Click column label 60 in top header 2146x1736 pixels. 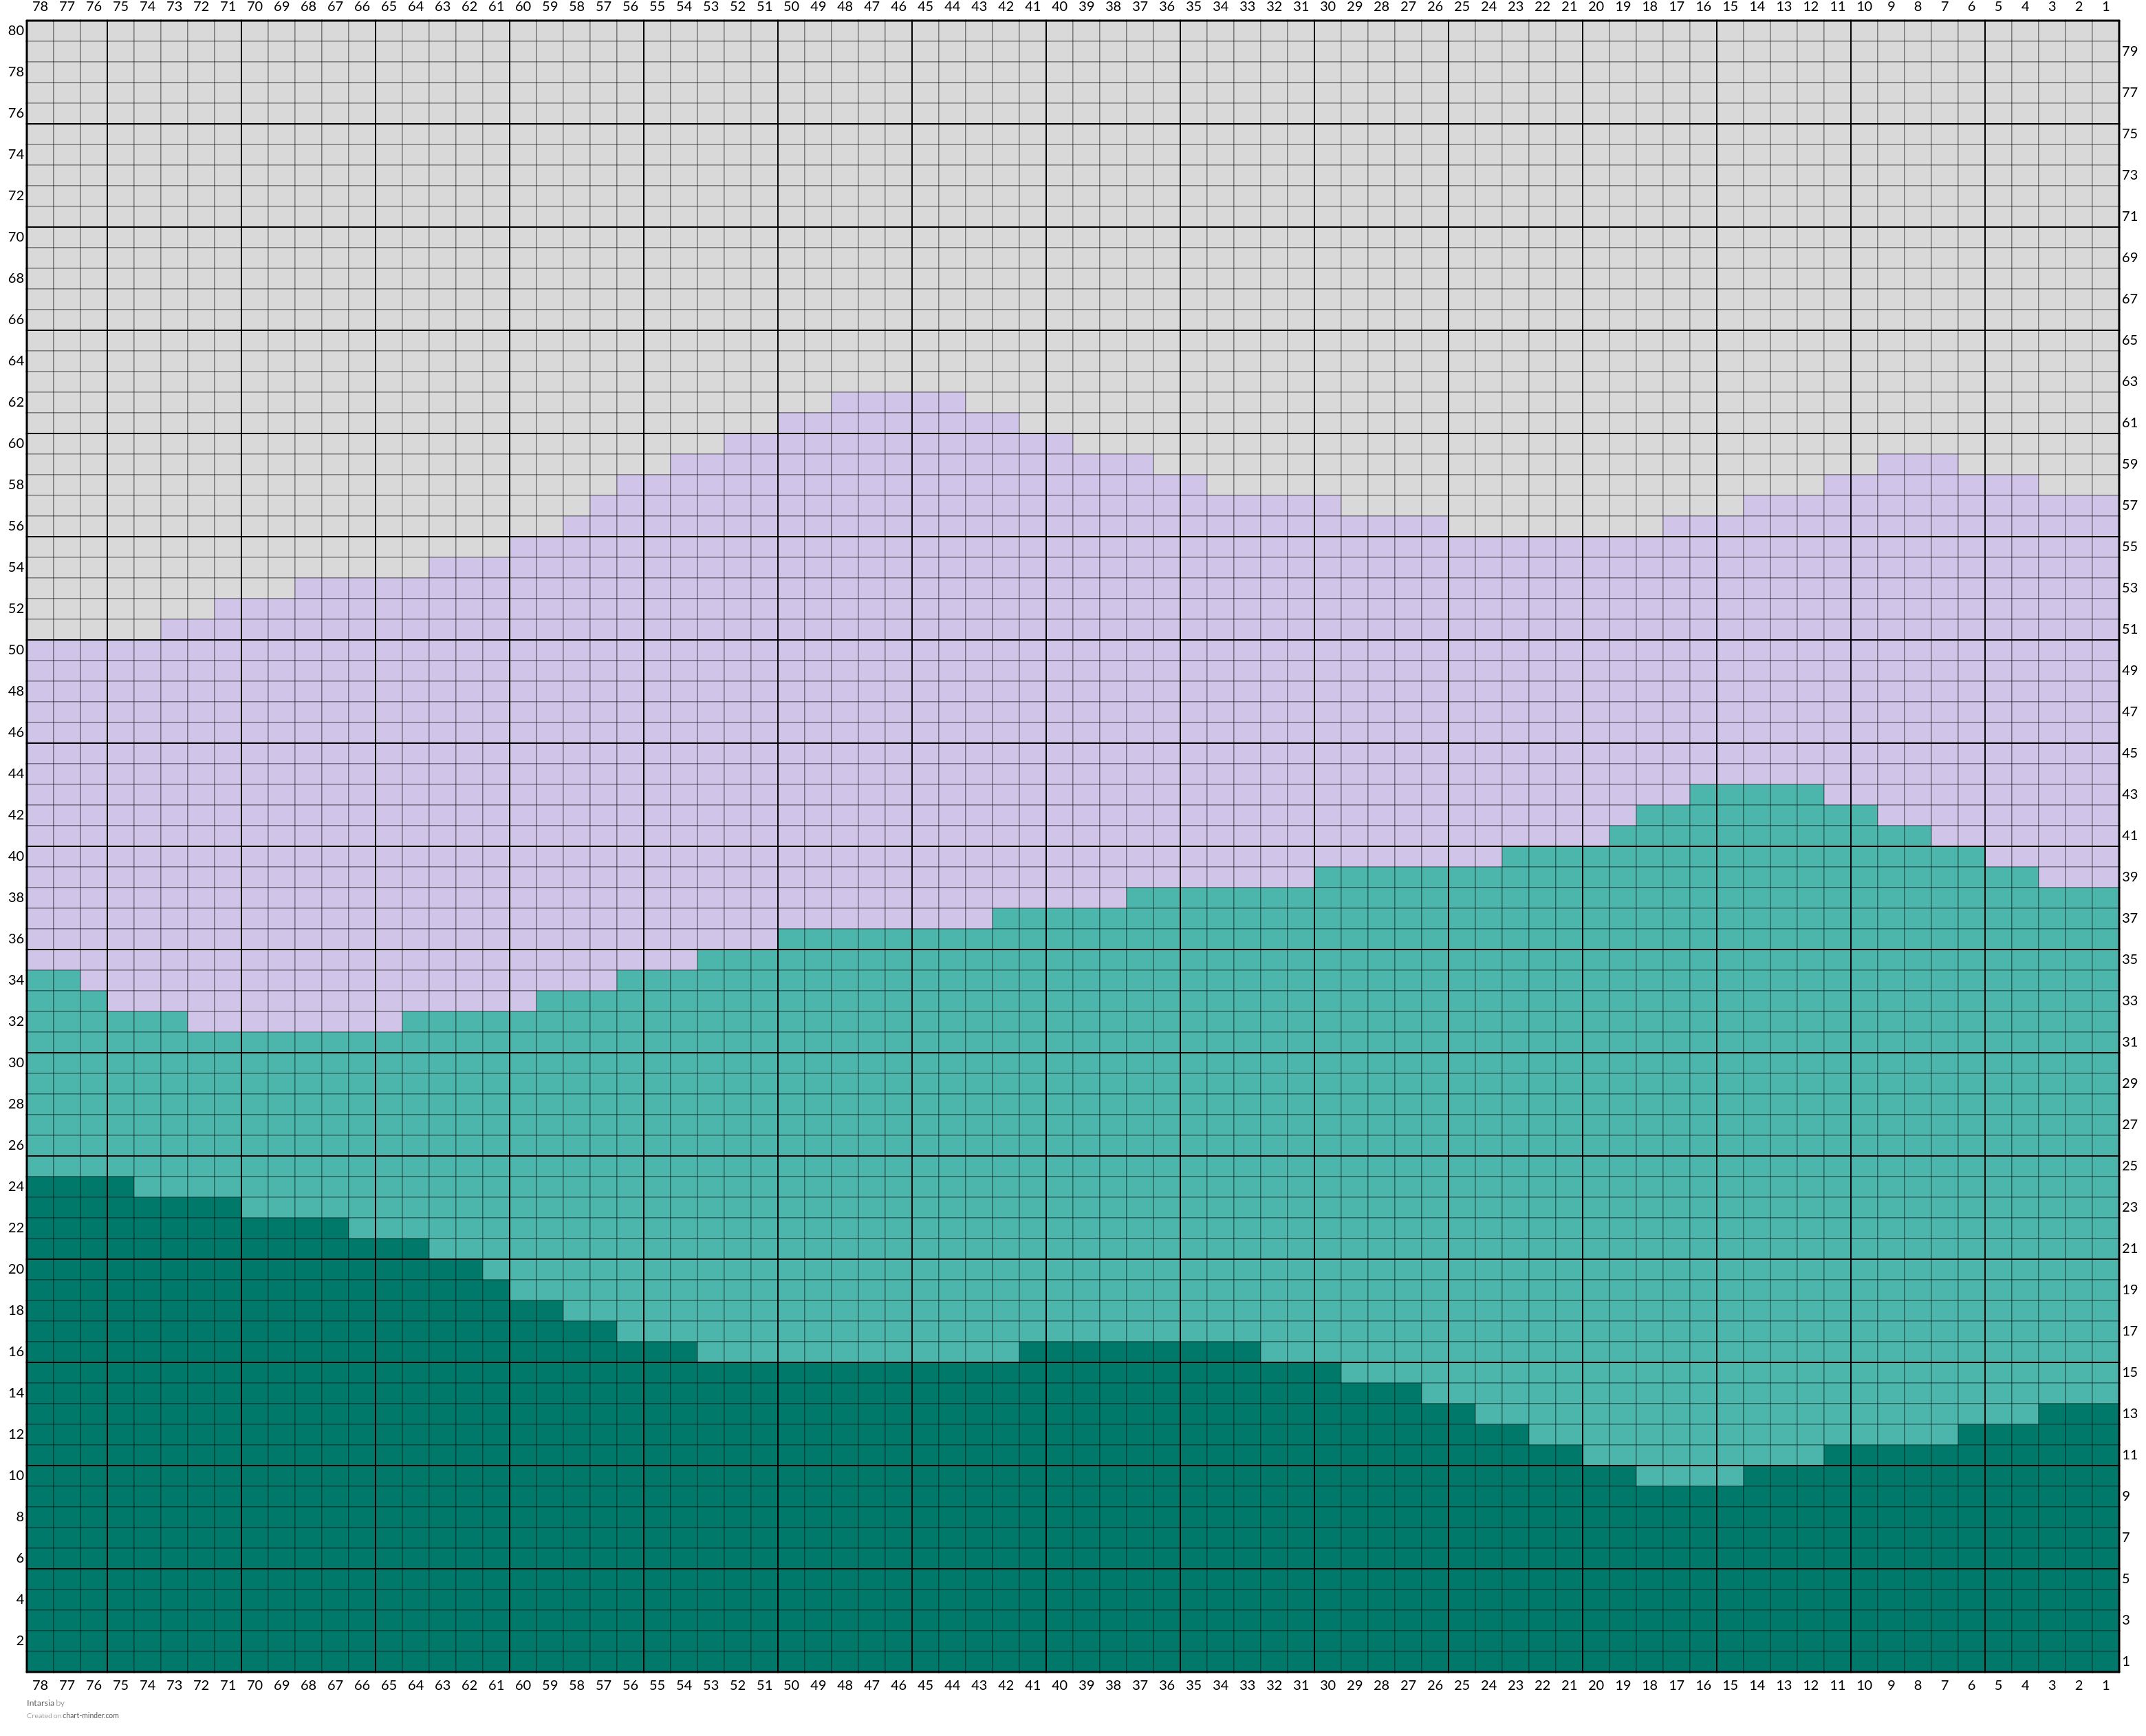[523, 7]
